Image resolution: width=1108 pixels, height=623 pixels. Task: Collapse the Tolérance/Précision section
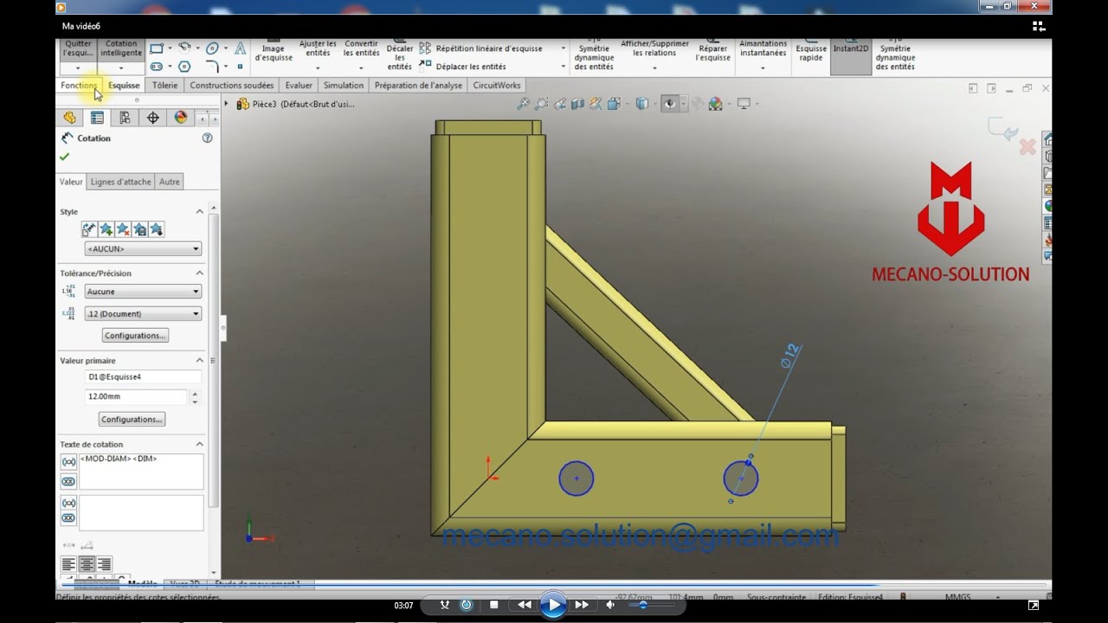199,273
